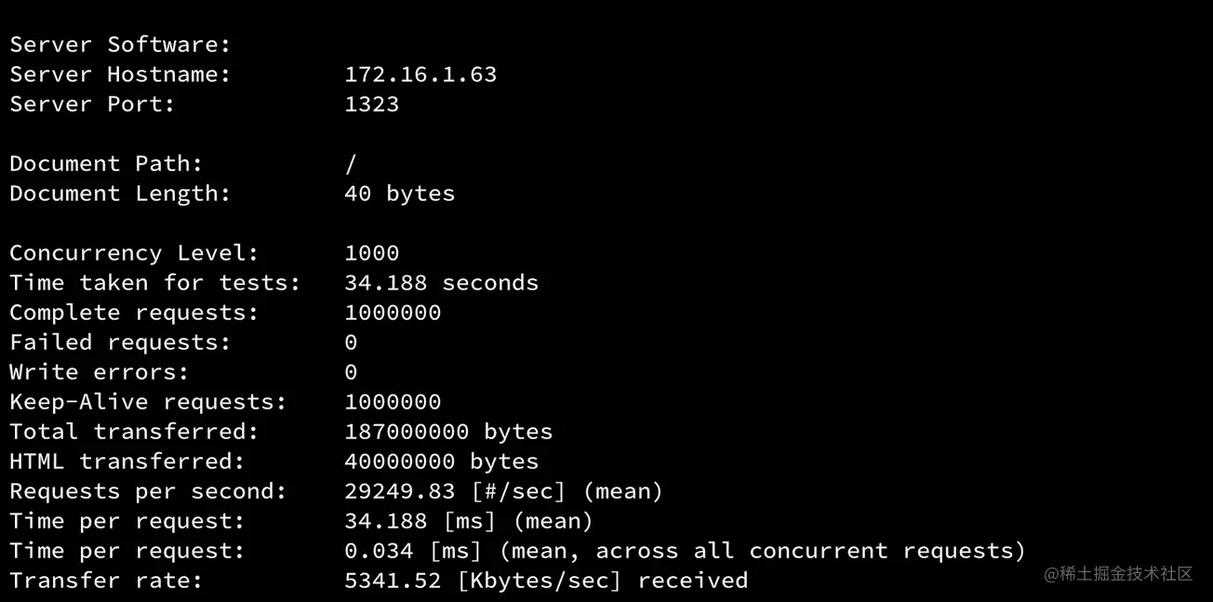Select the Keep-Alive requests 1000000 value
This screenshot has height=602, width=1213.
coord(393,402)
